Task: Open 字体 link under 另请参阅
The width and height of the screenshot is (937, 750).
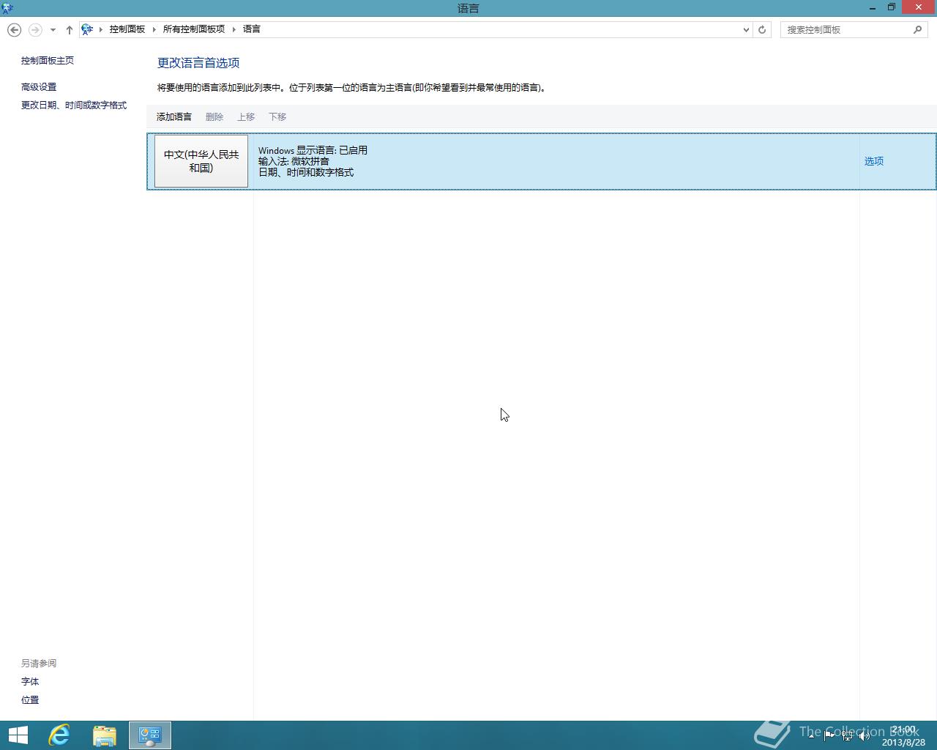Action: point(30,682)
